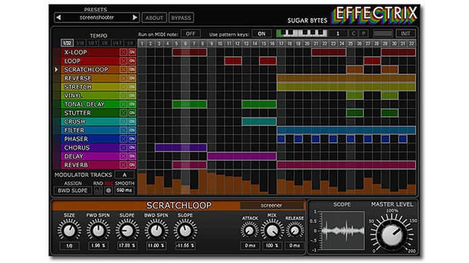Select the CHORUS effect track

89,148
